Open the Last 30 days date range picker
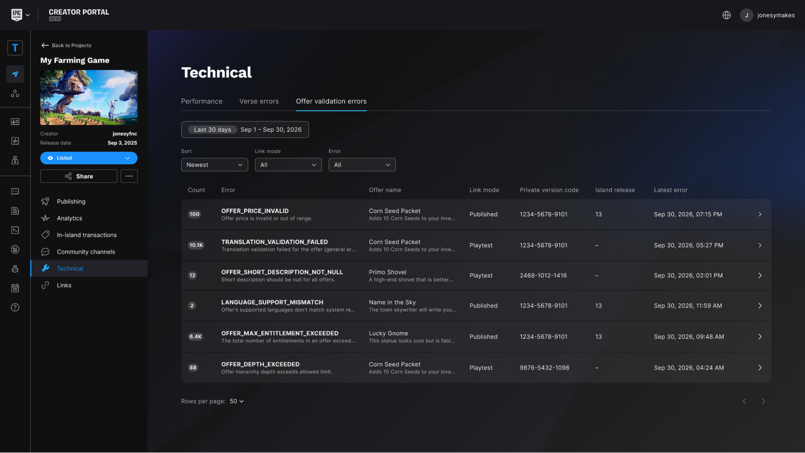805x453 pixels. pos(245,129)
